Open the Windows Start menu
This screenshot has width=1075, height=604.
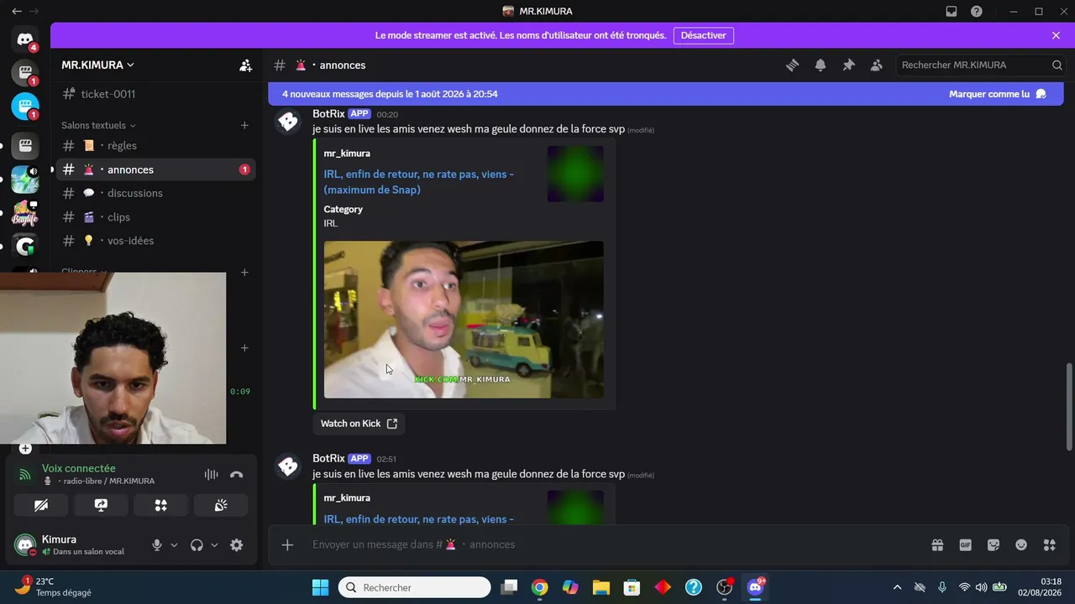pyautogui.click(x=321, y=587)
